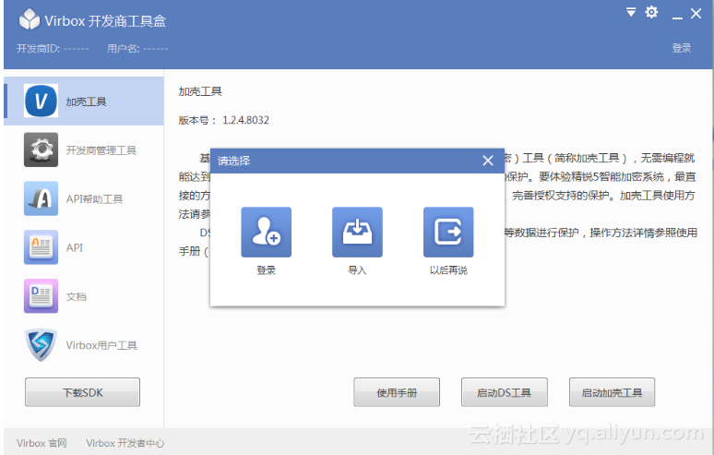714x455 pixels.
Task: Click the 以后再说 caption in the dialog
Action: point(448,270)
